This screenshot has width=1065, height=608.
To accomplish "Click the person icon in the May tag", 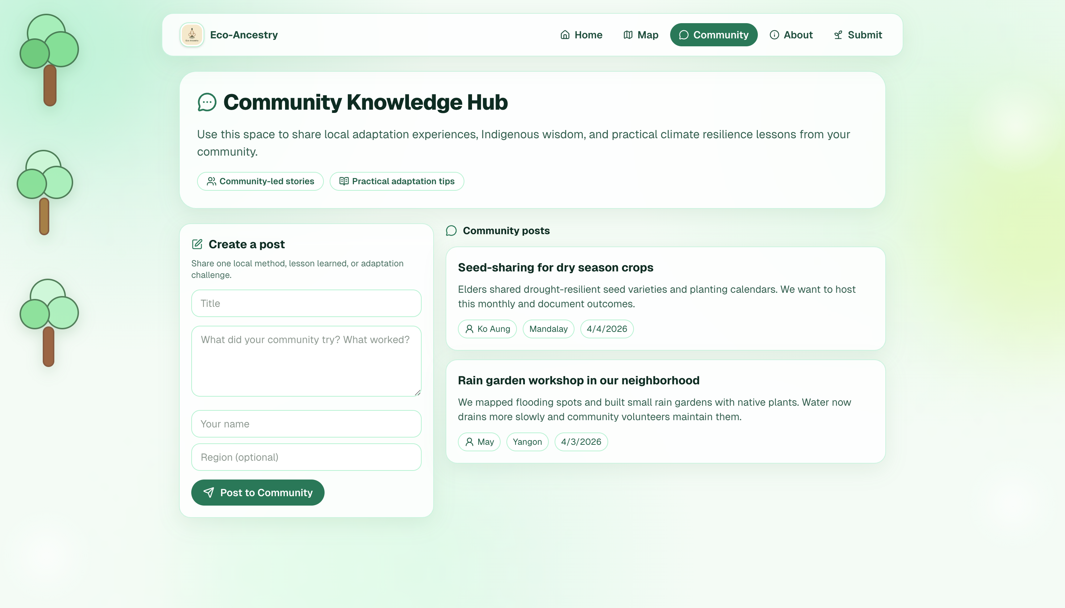I will (x=469, y=442).
